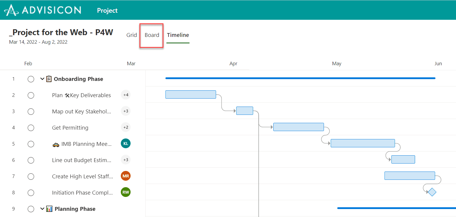The image size is (456, 217).
Task: Select Onboarding Phase task name
Action: pos(78,79)
